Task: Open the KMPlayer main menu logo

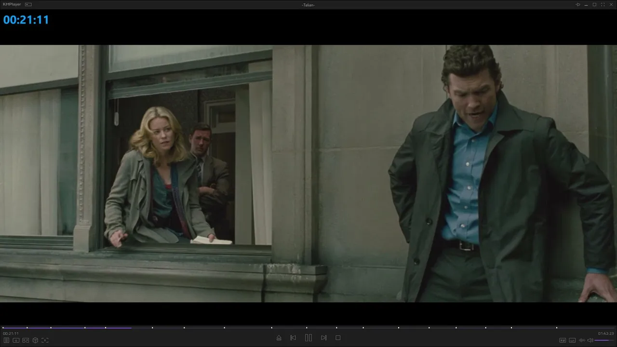Action: click(12, 4)
